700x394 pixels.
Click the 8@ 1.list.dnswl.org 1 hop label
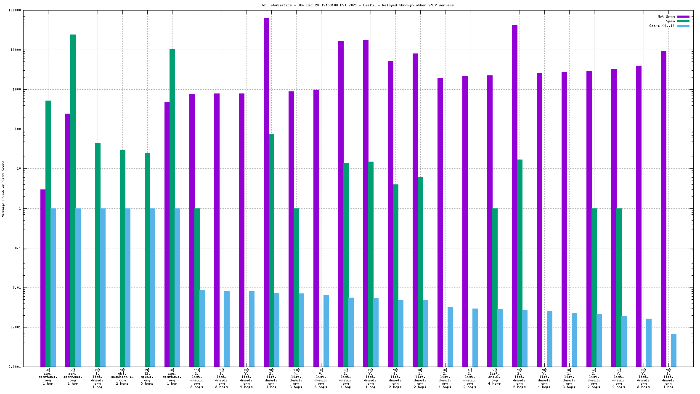click(98, 378)
